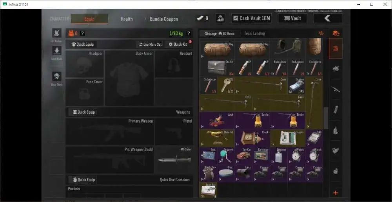392x202 pixels.
Task: Go back with the left arrow button
Action: 328,18
